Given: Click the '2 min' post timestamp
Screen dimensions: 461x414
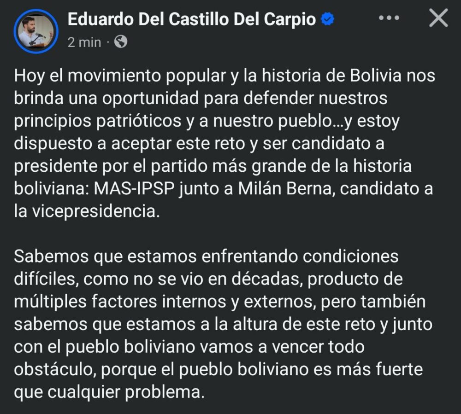Looking at the screenshot, I should coord(84,42).
